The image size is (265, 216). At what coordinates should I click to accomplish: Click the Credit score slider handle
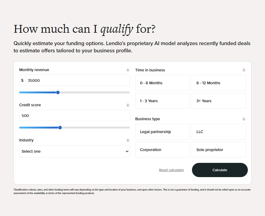click(60, 127)
